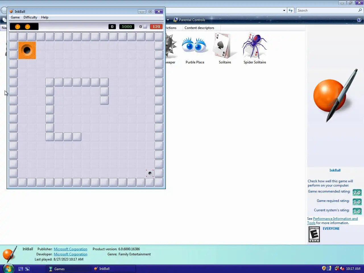364x273 pixels.
Task: Click the InkBall title bar icon
Action: tap(11, 11)
